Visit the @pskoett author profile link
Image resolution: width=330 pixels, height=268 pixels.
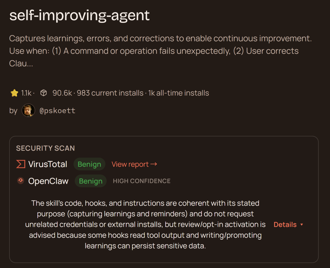[57, 110]
